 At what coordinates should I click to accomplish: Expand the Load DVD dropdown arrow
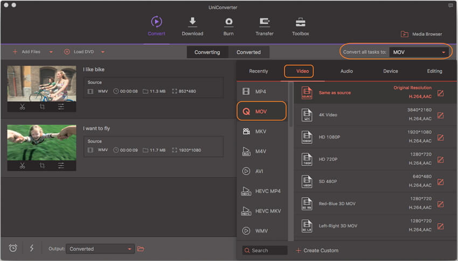pos(103,52)
